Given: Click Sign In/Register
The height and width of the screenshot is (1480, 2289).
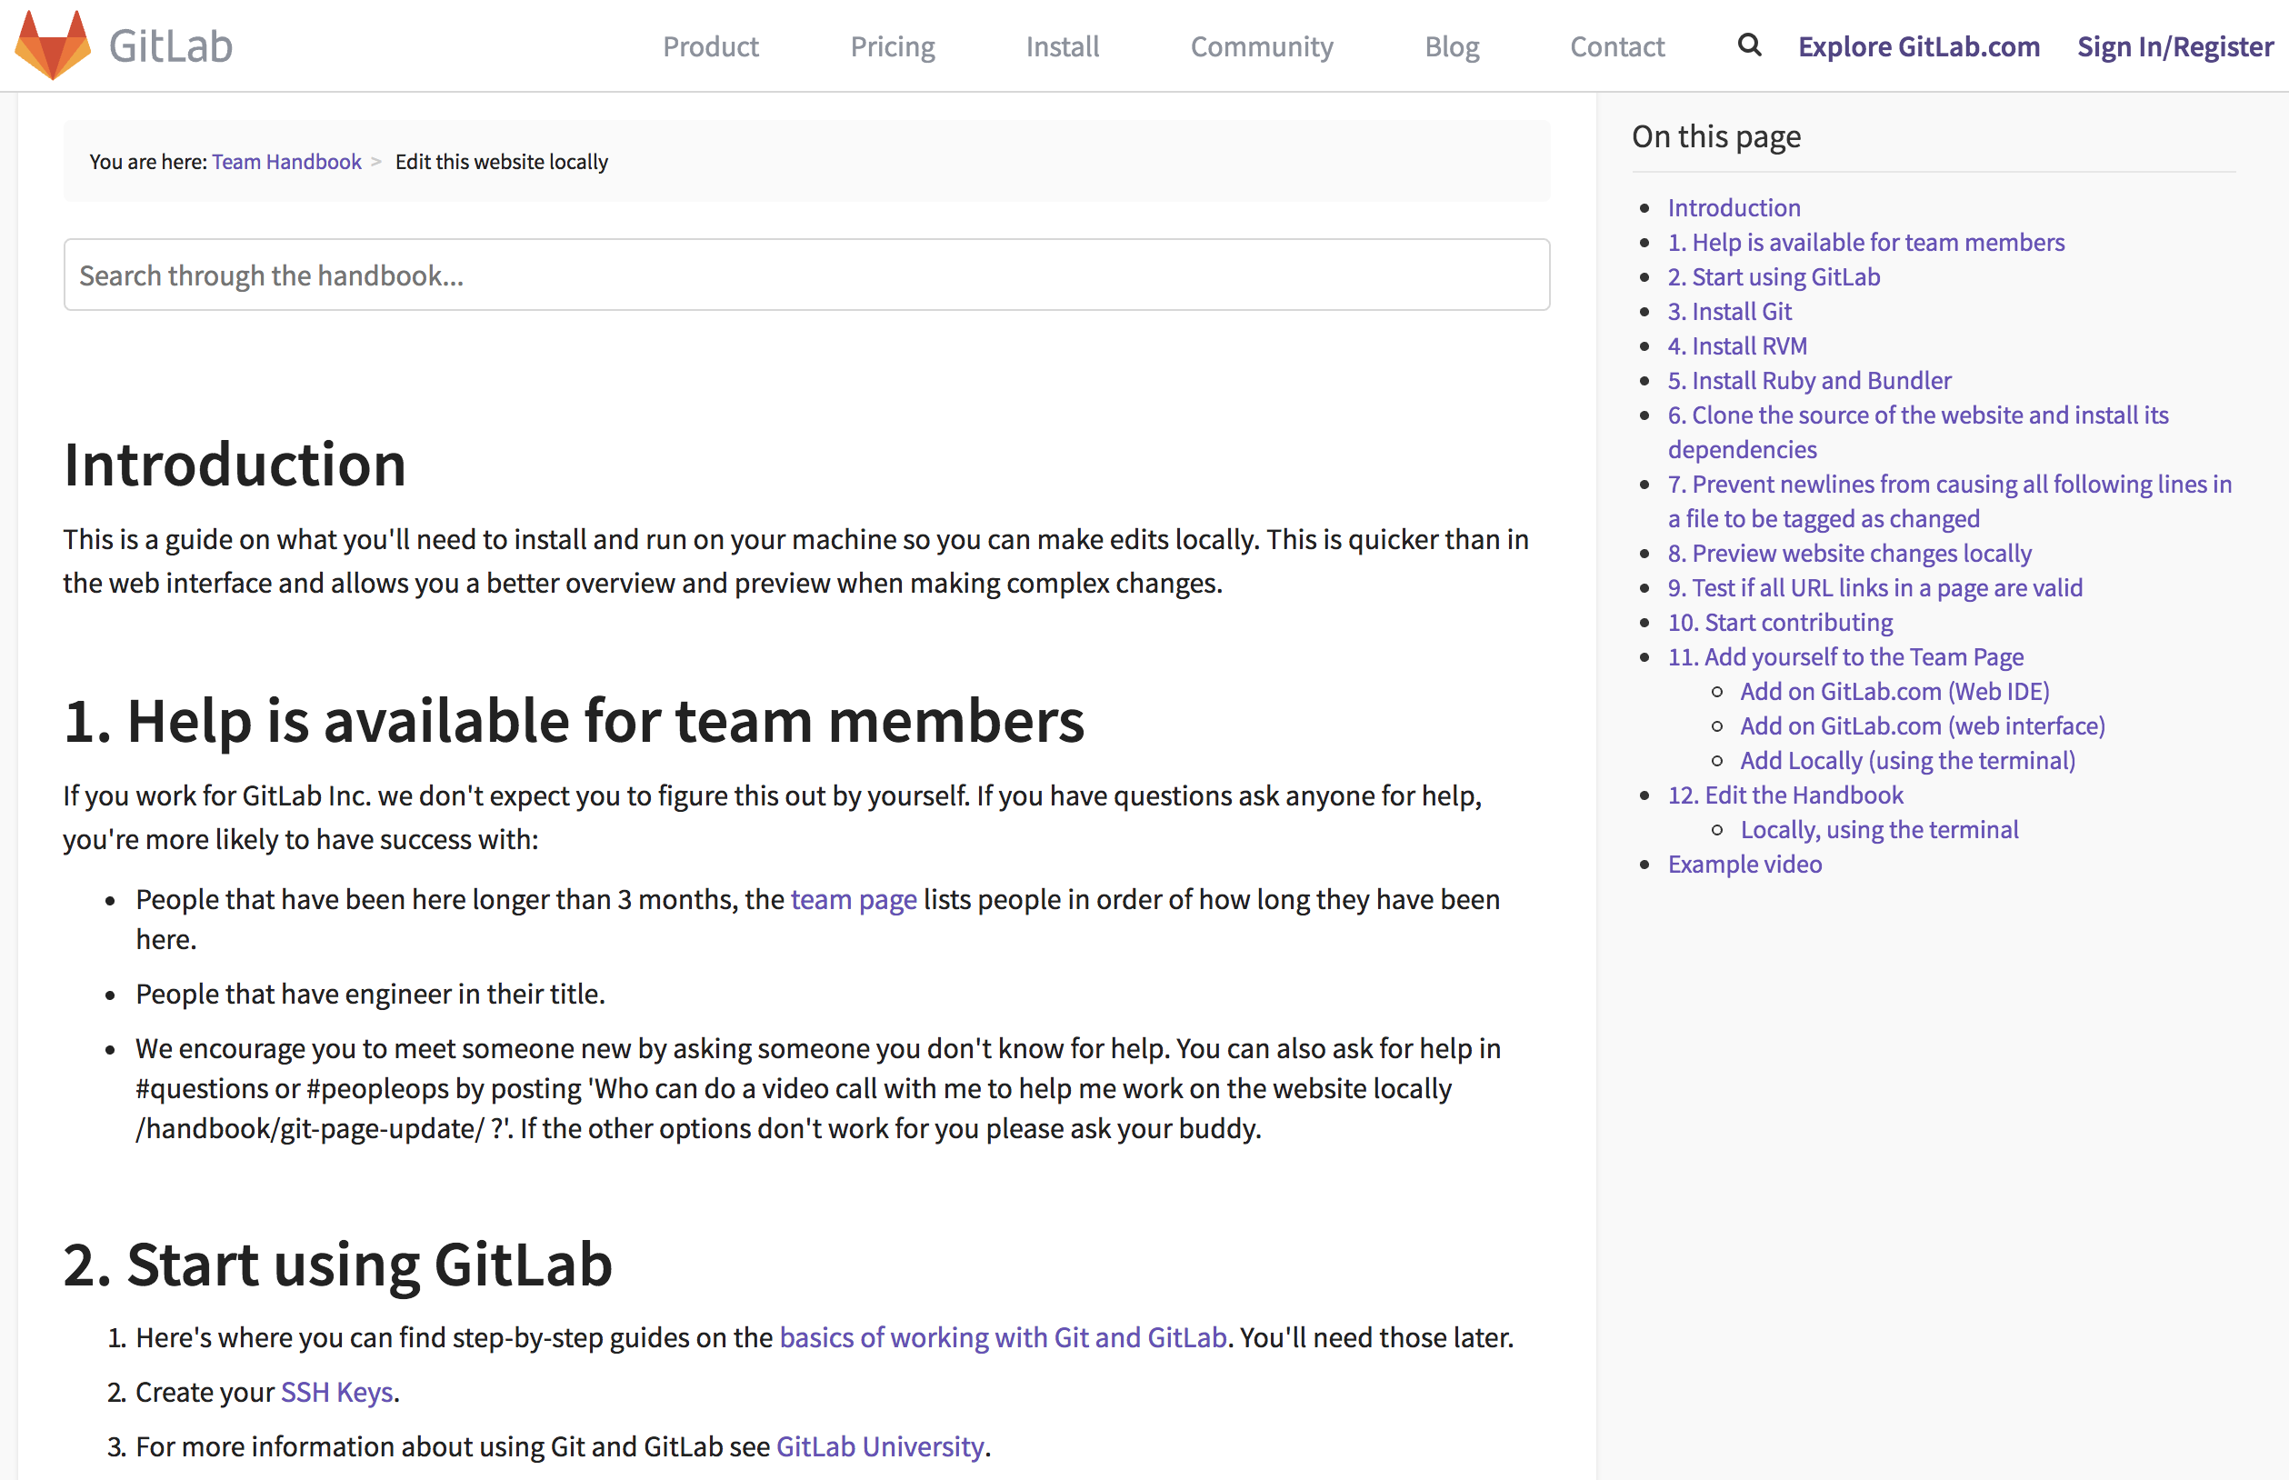Looking at the screenshot, I should [2174, 46].
